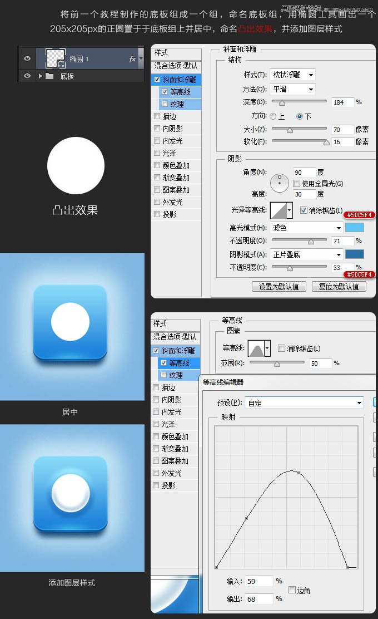Screen dimensions: 378x619
Task: Click the fx icon on 椭圆 1 layer
Action: pyautogui.click(x=132, y=59)
